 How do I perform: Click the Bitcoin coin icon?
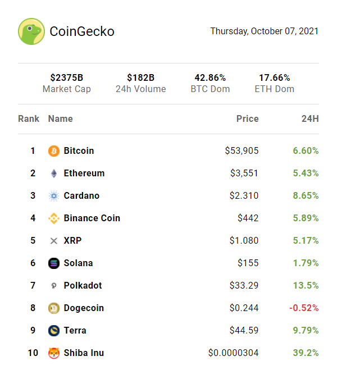click(x=54, y=151)
